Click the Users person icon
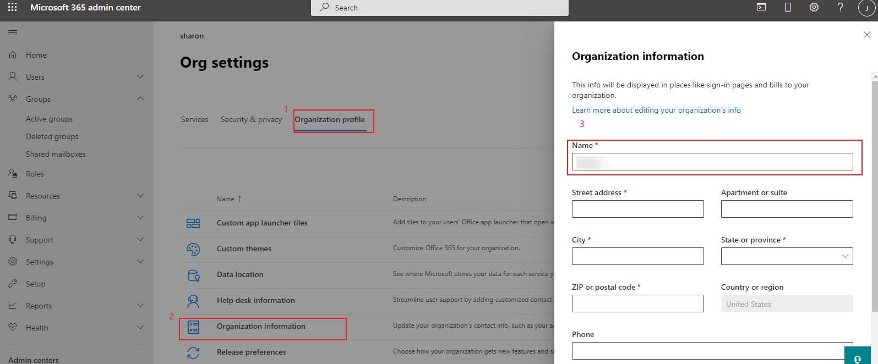 (x=13, y=77)
